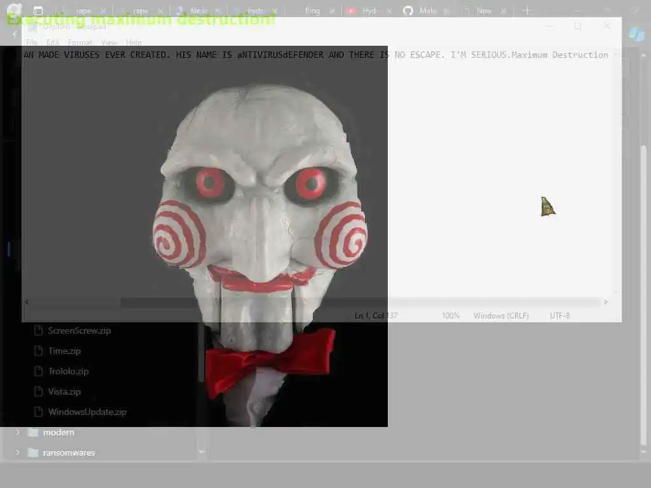Open the modern folder

coord(58,432)
